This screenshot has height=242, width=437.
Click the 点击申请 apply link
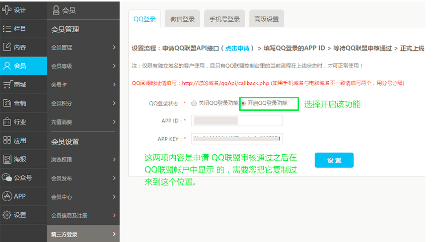pyautogui.click(x=237, y=48)
